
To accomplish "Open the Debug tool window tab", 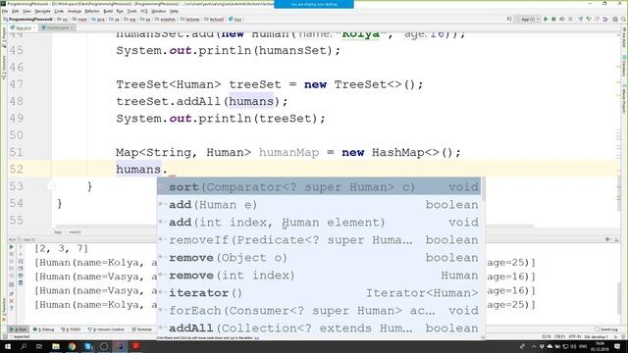I will [x=43, y=329].
